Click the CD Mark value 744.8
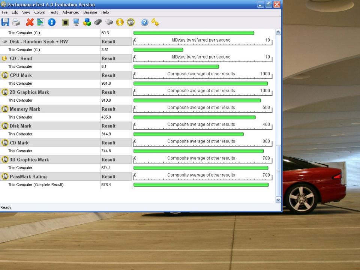The width and height of the screenshot is (360, 270). click(106, 151)
